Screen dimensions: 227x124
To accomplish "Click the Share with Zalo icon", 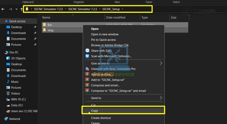I will pyautogui.click(x=87, y=51).
